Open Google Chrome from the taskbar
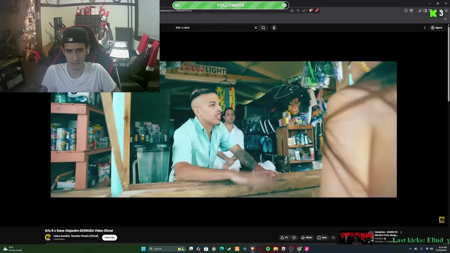This screenshot has height=253, width=450. point(299,249)
